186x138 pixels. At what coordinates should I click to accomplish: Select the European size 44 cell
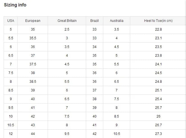tap(33, 134)
